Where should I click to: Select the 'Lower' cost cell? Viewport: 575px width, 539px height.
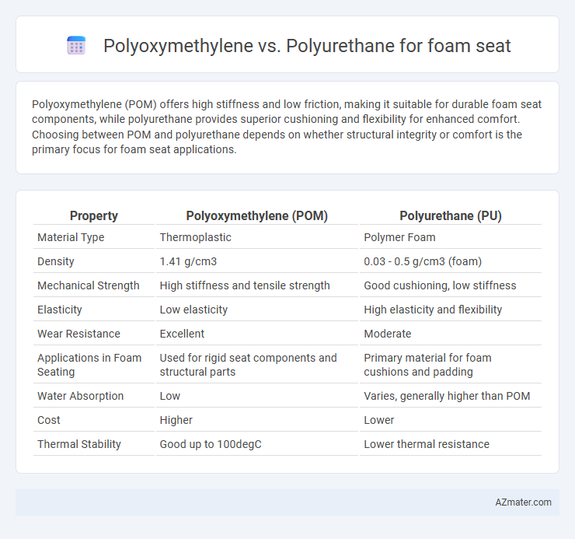tap(379, 420)
